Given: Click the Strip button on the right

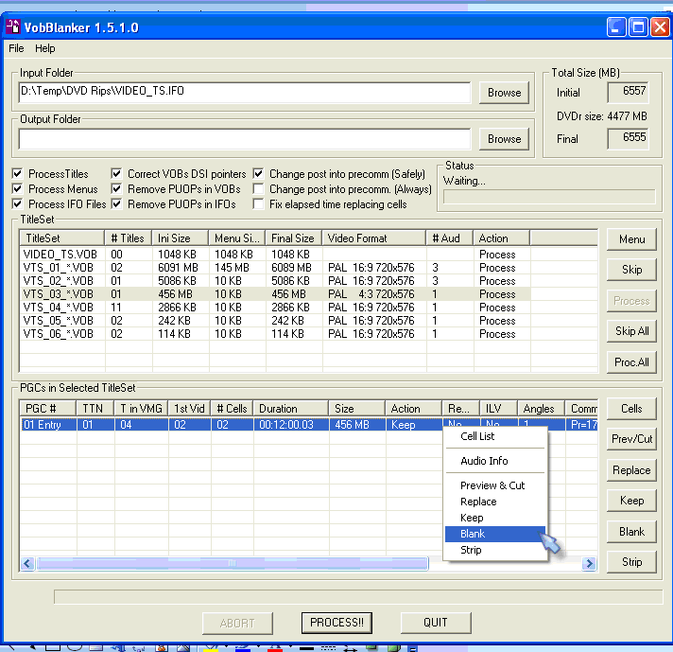Looking at the screenshot, I should coord(631,562).
